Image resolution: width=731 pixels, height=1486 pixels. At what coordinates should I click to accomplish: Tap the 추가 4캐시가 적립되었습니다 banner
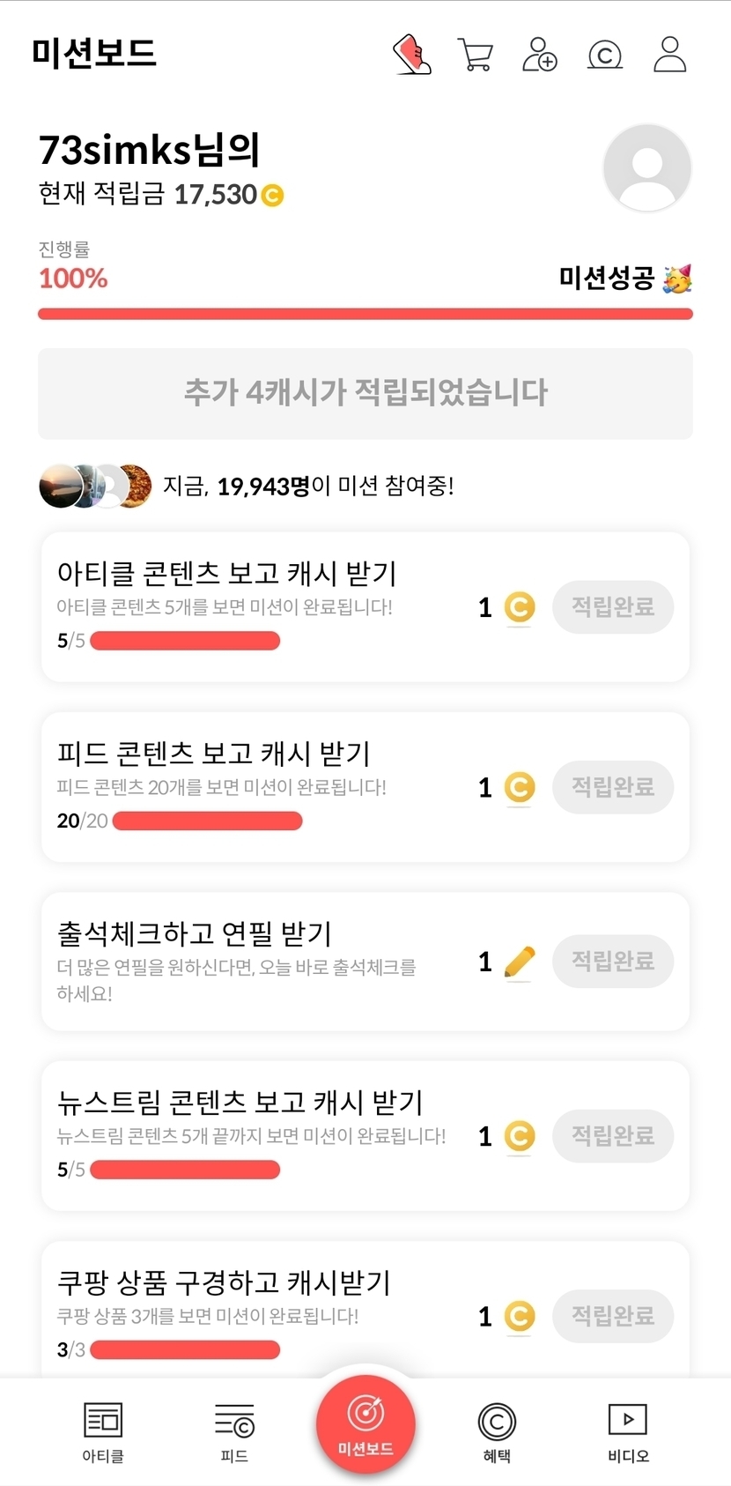click(365, 393)
